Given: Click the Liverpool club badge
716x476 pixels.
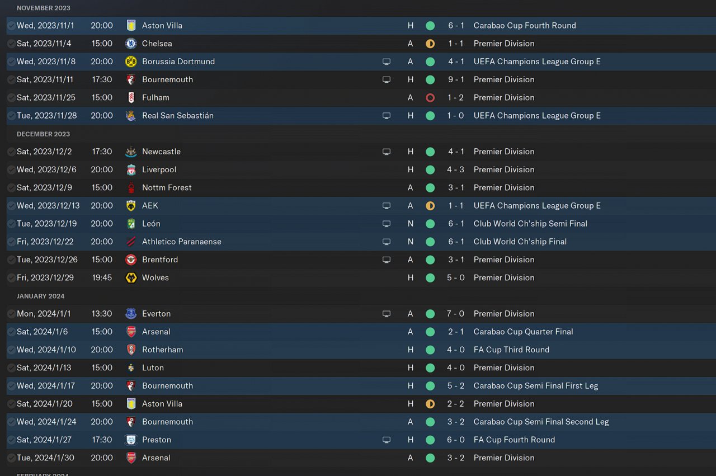Looking at the screenshot, I should 131,169.
